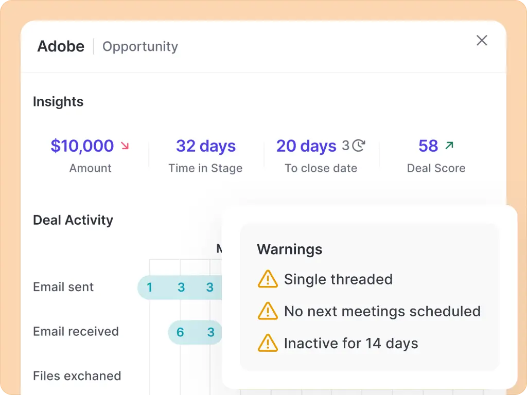The height and width of the screenshot is (395, 527).
Task: Click the Insights section heading
Action: click(x=58, y=102)
